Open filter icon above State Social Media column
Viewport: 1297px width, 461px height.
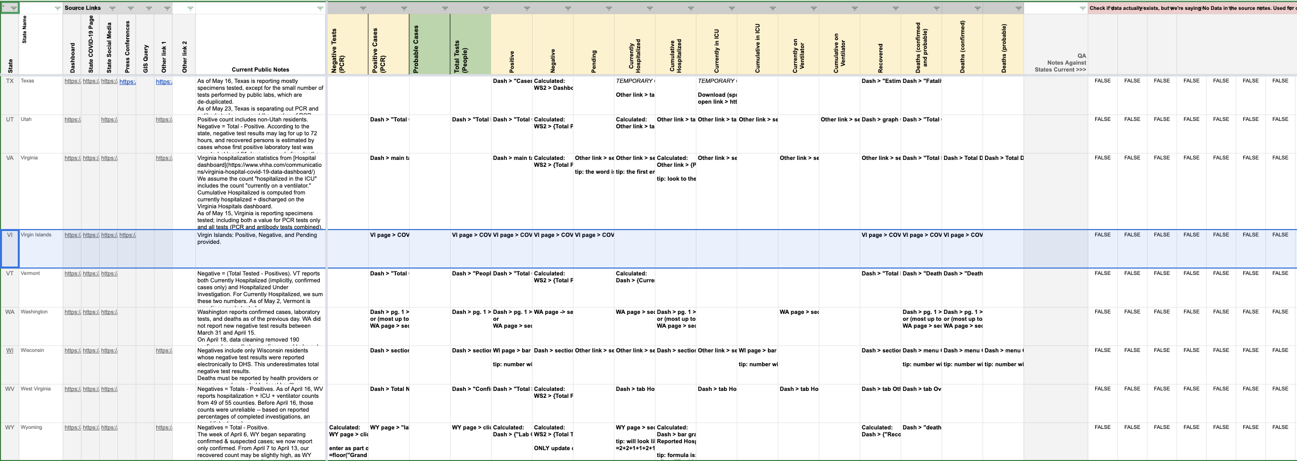[113, 8]
